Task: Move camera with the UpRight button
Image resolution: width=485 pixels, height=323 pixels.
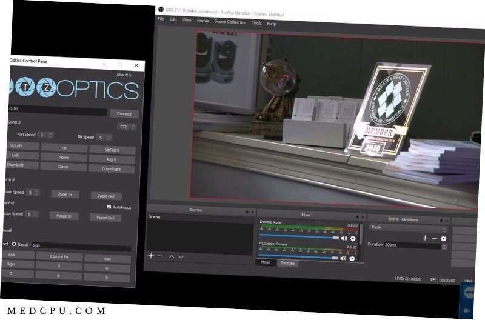Action: pos(112,150)
